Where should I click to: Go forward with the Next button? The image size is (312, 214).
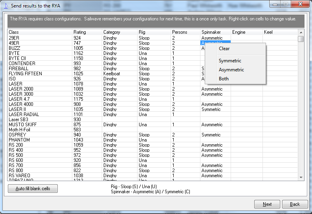click(267, 204)
